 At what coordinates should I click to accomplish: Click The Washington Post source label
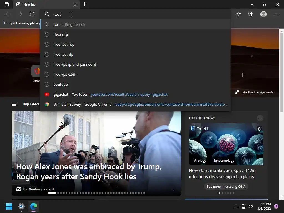tap(38, 189)
